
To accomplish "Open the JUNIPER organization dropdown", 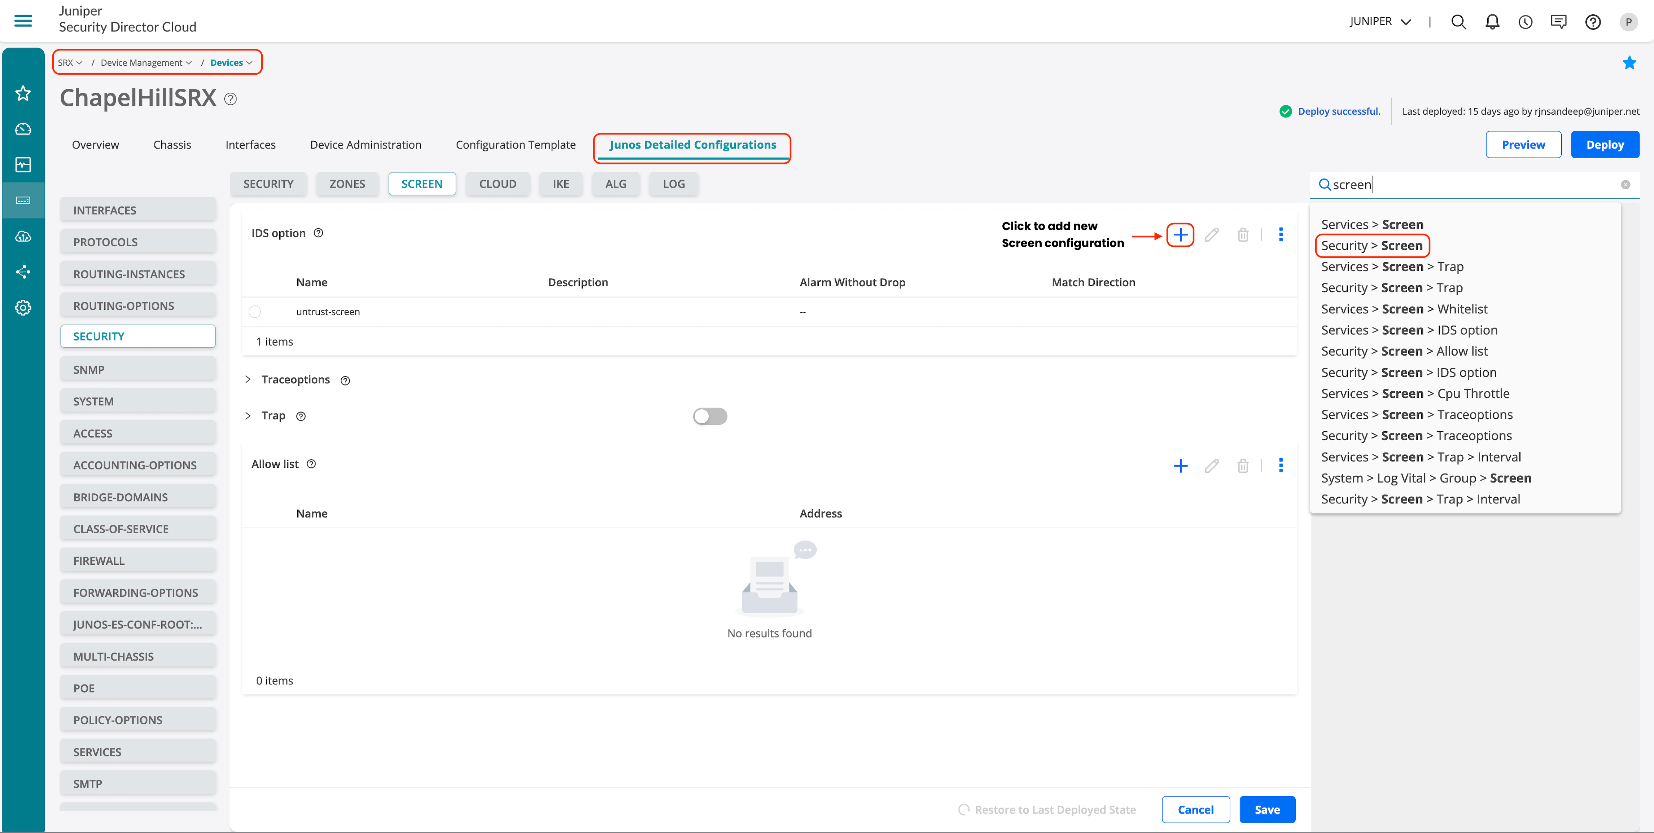I will (x=1380, y=21).
